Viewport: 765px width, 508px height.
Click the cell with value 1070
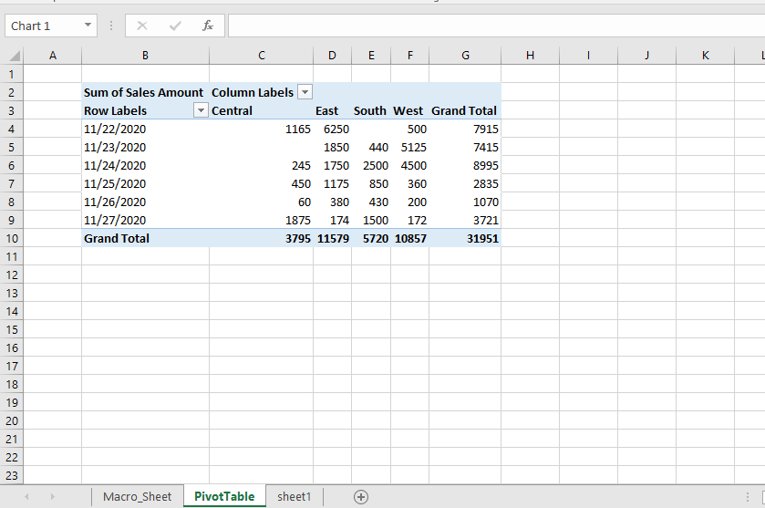[x=465, y=202]
